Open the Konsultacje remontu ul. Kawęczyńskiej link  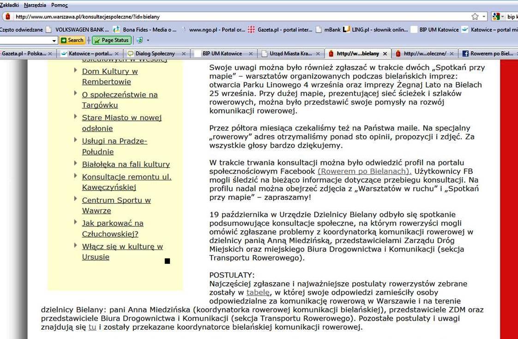click(126, 182)
